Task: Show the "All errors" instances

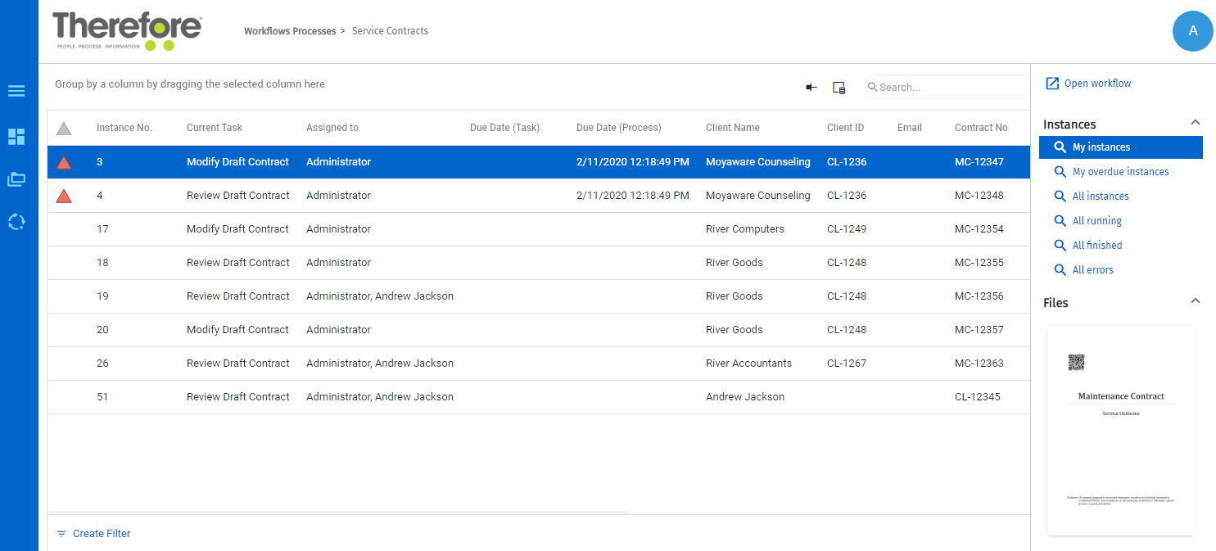Action: click(x=1093, y=270)
